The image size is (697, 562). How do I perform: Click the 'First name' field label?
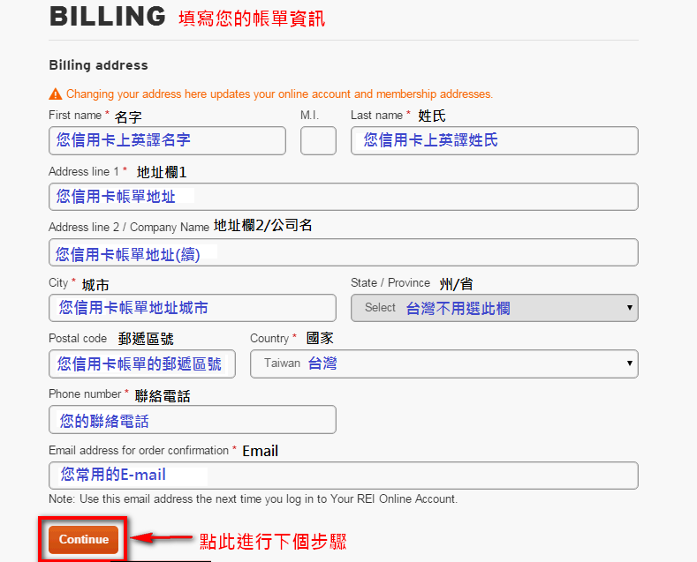point(75,115)
